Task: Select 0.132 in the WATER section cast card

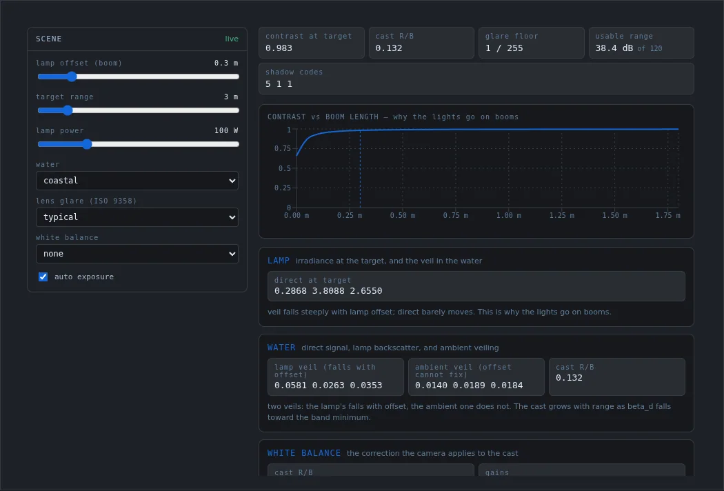Action: [570, 378]
